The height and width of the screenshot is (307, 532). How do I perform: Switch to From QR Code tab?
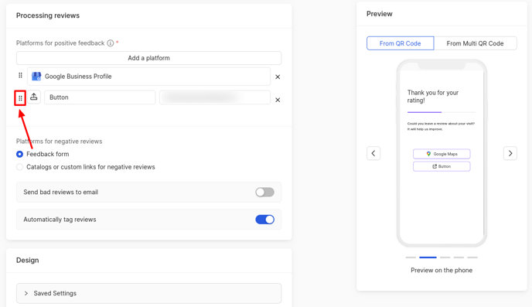point(400,43)
